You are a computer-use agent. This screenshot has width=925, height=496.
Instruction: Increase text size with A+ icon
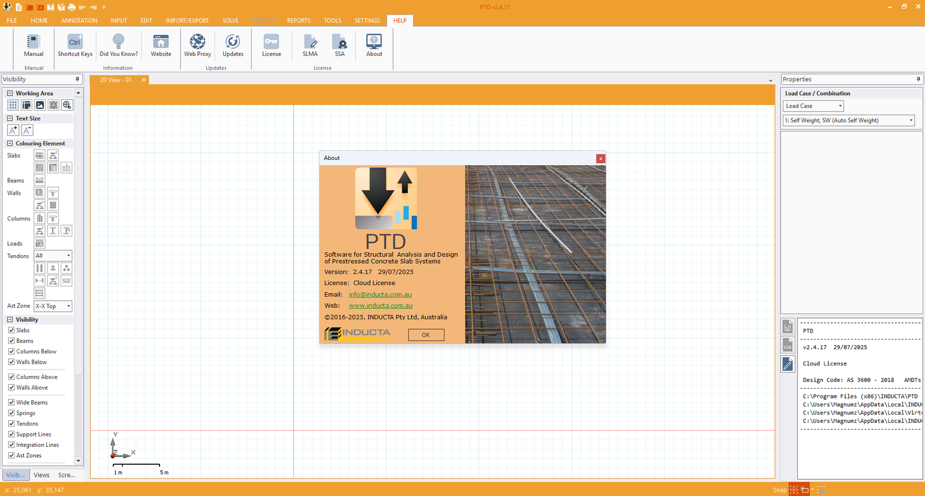pyautogui.click(x=13, y=130)
